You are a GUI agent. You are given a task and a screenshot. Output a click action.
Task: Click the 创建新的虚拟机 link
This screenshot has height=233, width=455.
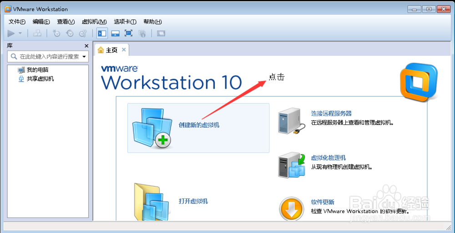pyautogui.click(x=199, y=125)
